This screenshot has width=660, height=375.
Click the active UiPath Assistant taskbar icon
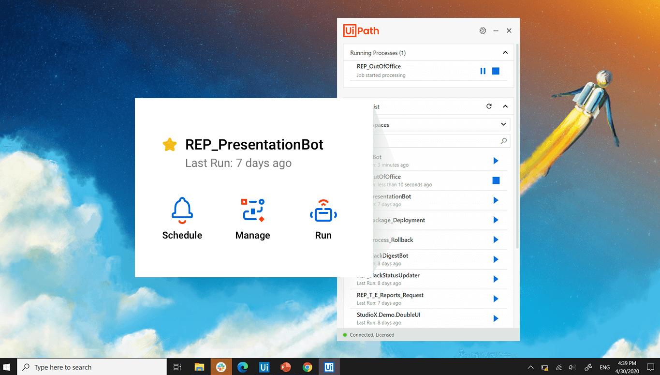[x=329, y=367]
